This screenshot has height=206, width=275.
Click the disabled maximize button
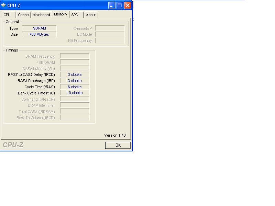120,5
